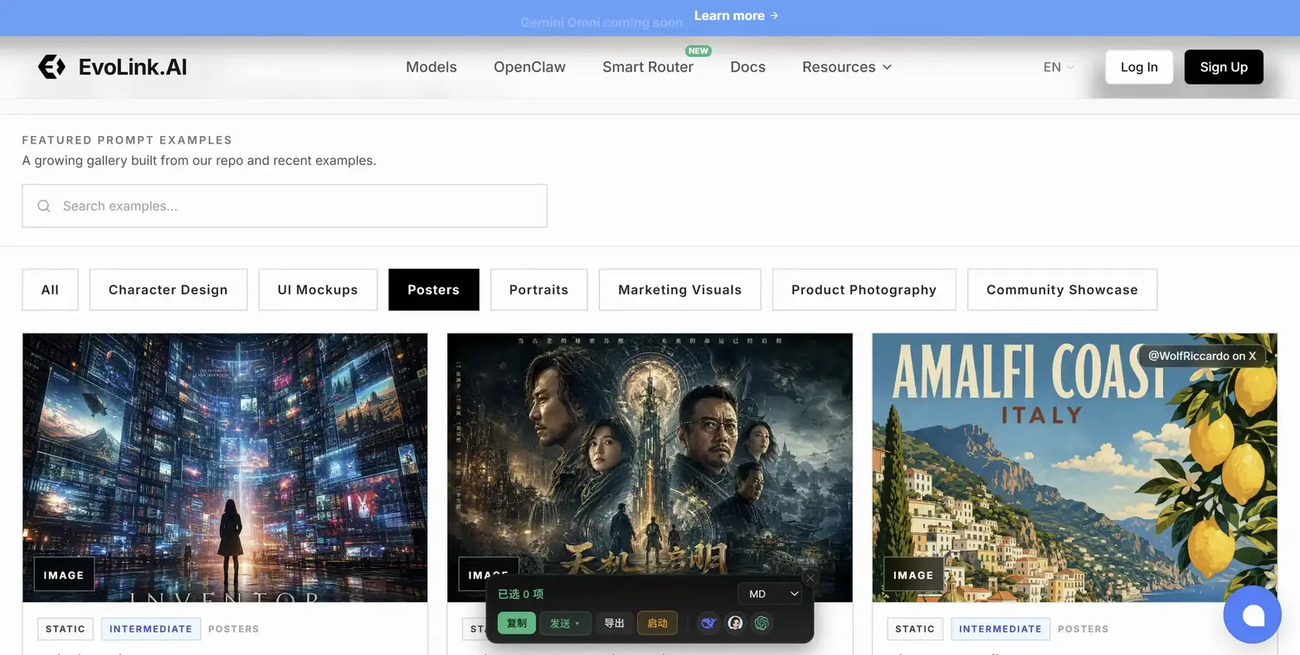Expand the Resources menu
The width and height of the screenshot is (1300, 655).
tap(847, 67)
